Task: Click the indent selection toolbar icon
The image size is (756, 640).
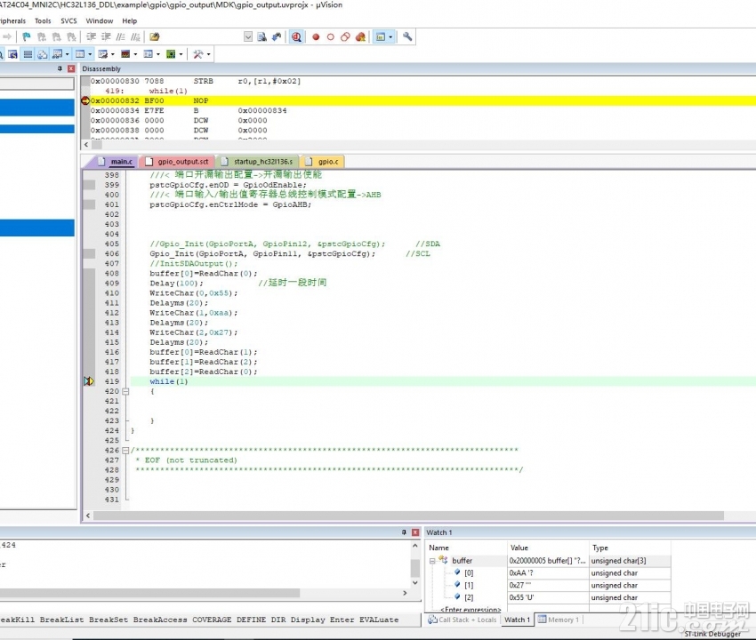Action: click(91, 36)
